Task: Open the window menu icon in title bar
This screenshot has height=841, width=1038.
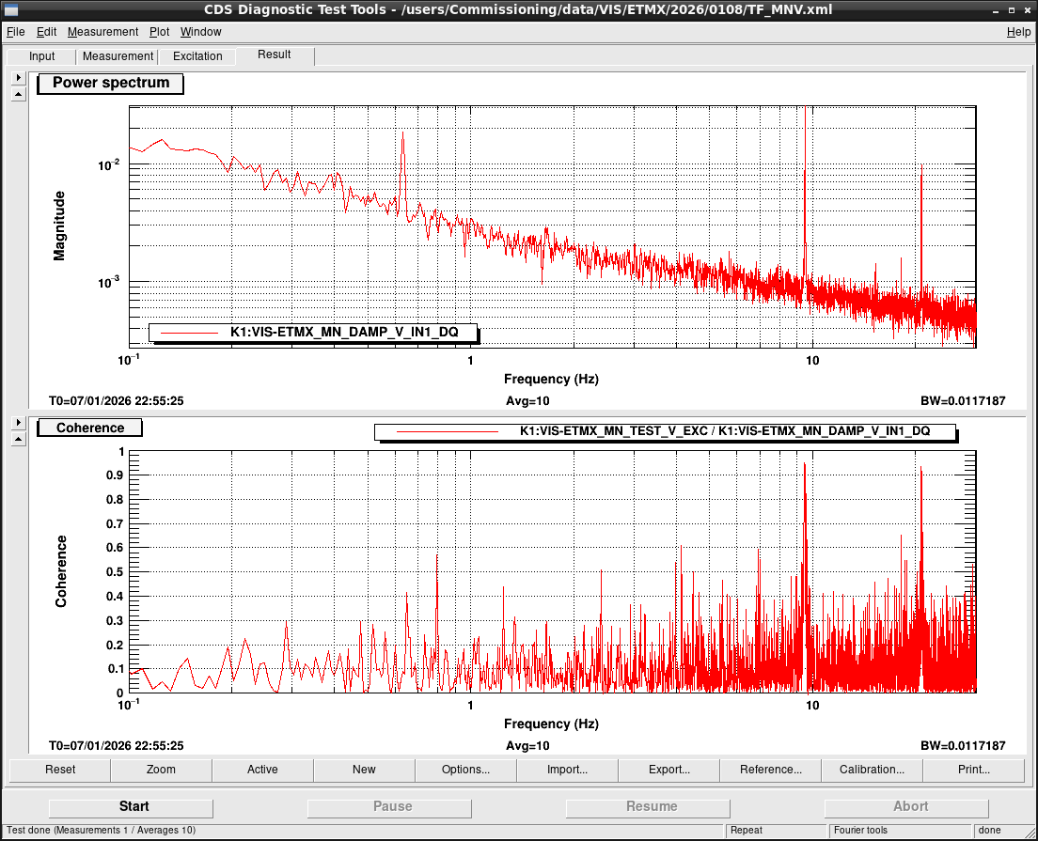Action: pyautogui.click(x=10, y=10)
